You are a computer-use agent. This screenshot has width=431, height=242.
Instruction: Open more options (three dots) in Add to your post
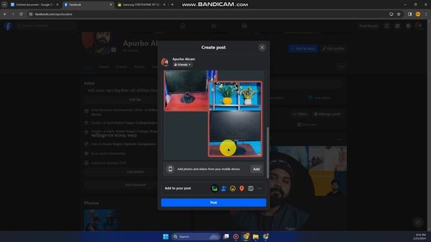point(259,188)
